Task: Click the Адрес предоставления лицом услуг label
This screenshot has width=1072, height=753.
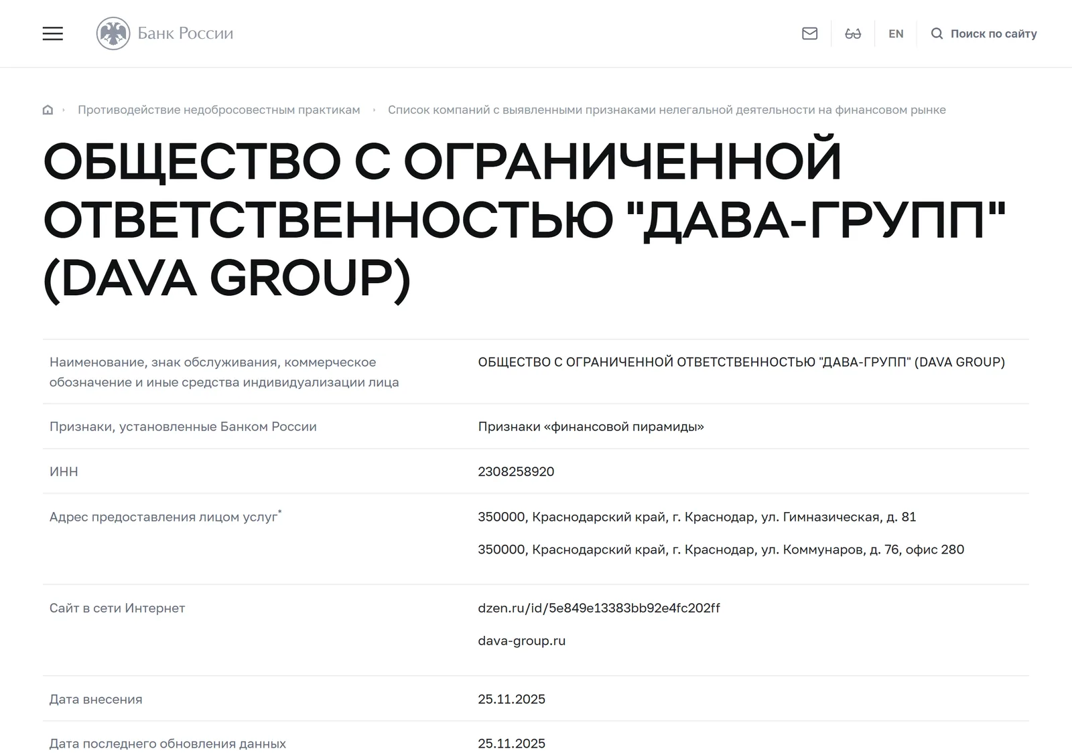Action: pos(165,517)
